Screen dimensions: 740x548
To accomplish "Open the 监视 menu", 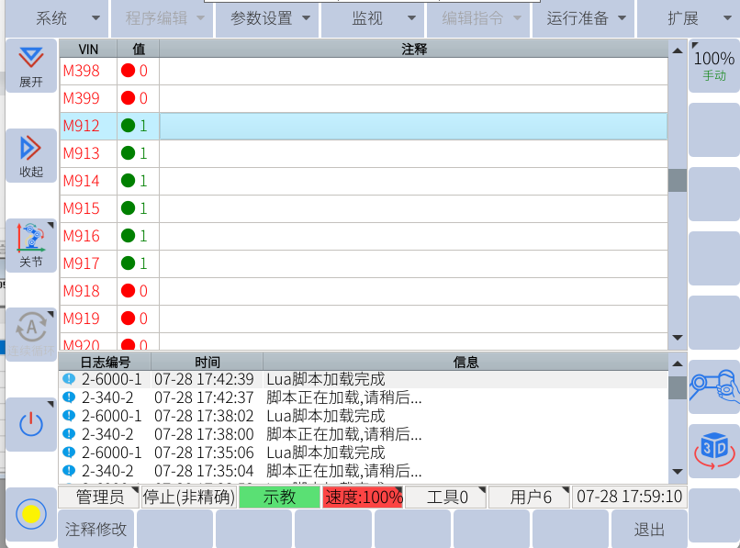I will pos(371,18).
